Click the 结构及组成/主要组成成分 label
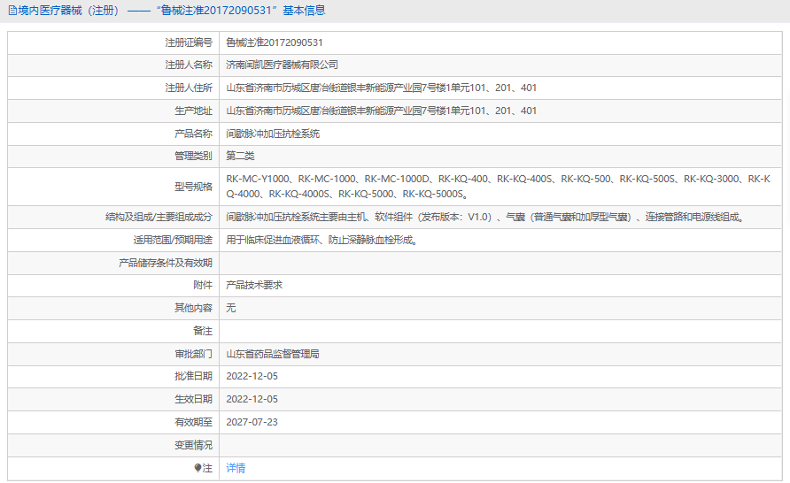The height and width of the screenshot is (483, 790). coord(159,217)
